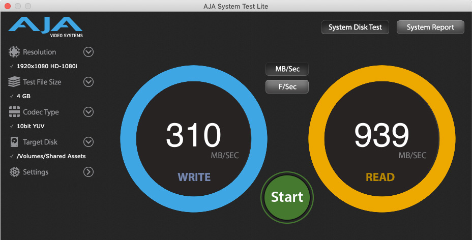Open the System Report
The image size is (472, 240).
(430, 27)
